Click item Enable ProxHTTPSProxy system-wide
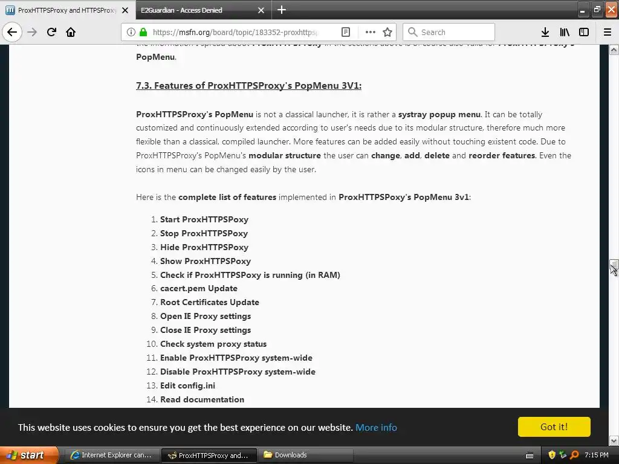619x464 pixels. click(236, 358)
